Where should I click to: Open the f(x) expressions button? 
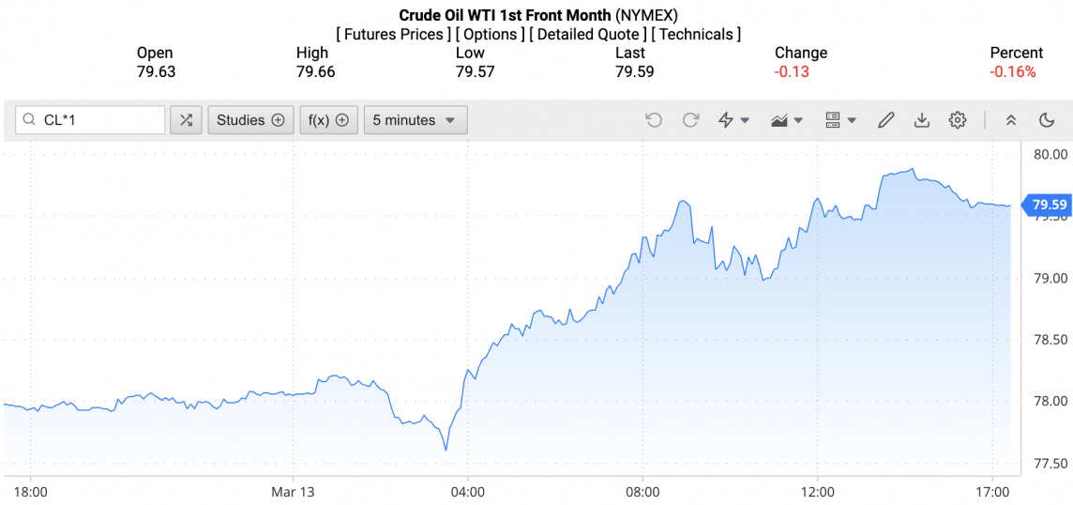328,120
